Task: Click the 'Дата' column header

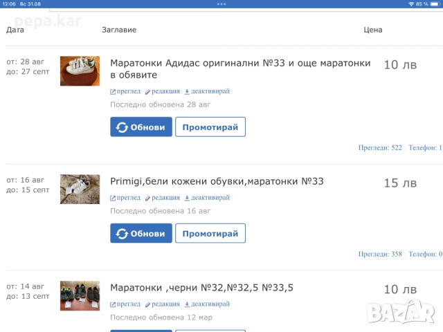Action: 15,30
